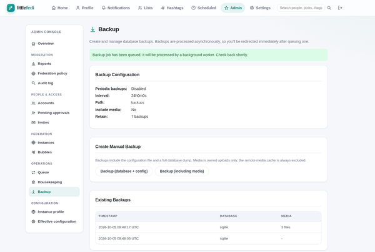Open the Accounts label in sidebar

coord(46,103)
